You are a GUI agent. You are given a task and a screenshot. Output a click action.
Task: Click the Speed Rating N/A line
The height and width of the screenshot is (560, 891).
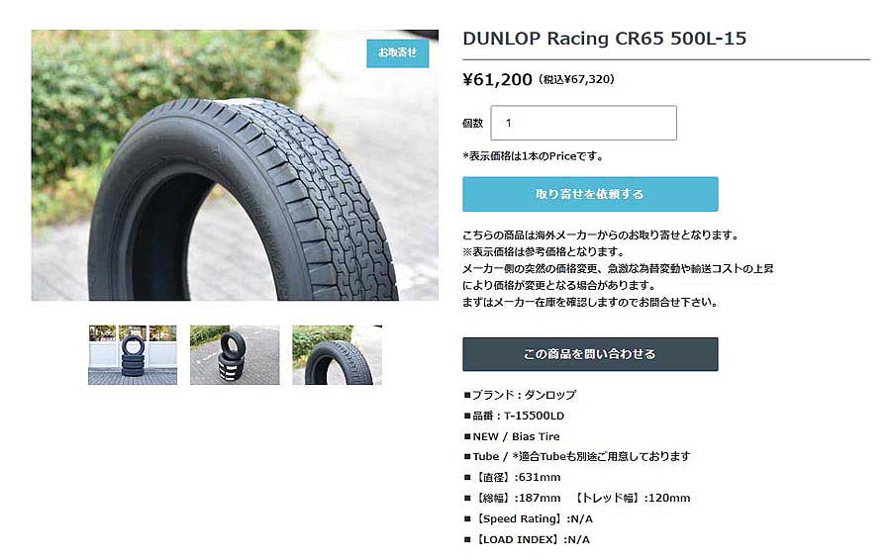pyautogui.click(x=529, y=519)
